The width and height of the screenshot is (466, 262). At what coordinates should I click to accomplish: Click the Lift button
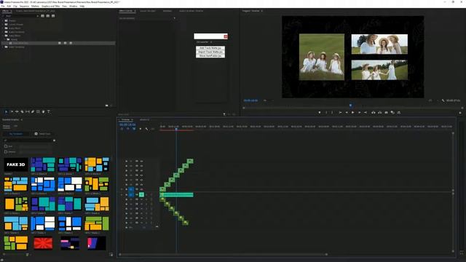click(374, 113)
